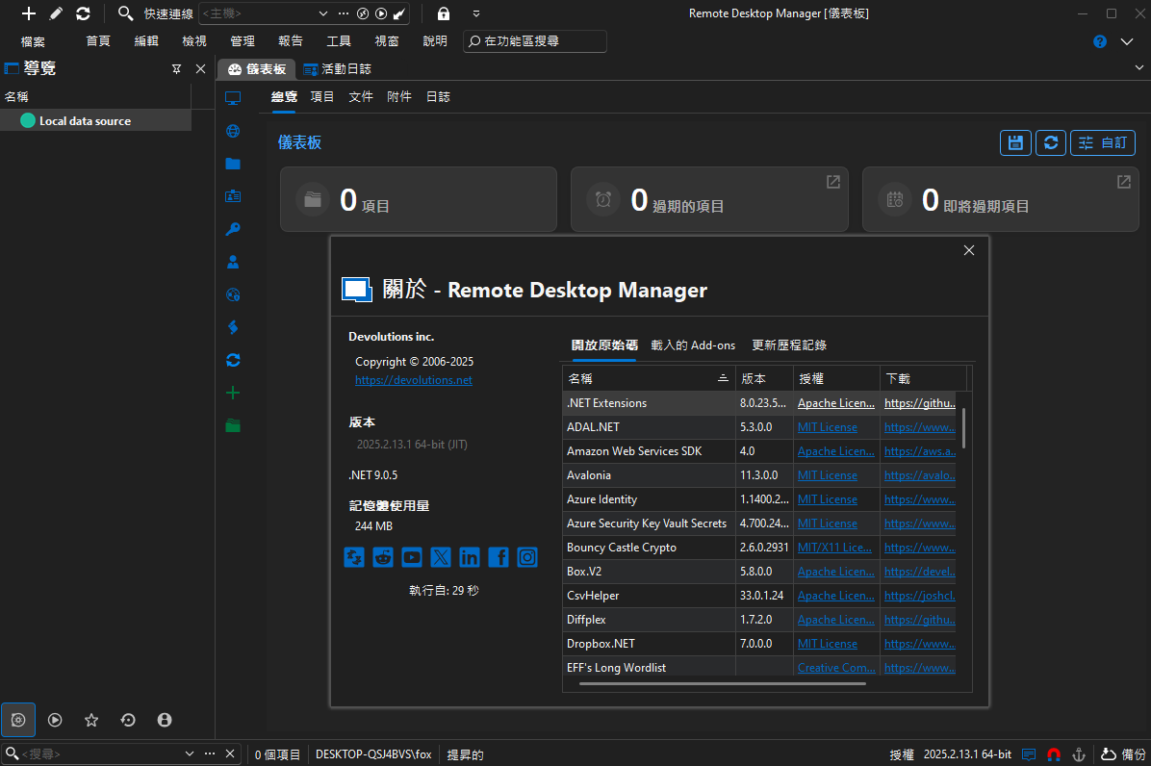Click the 備份 backup button in status bar

[1123, 754]
